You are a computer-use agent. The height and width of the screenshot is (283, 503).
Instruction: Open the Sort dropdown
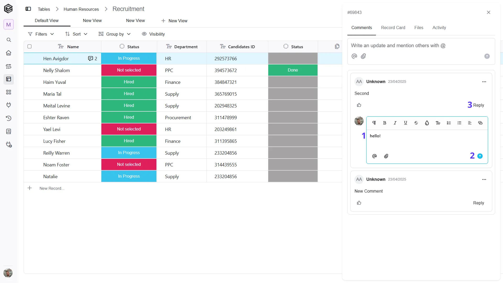click(76, 34)
